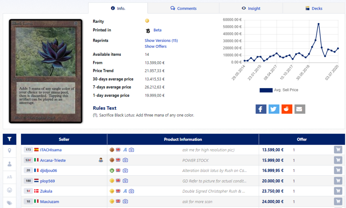Expand Show Versions (15) list
Viewport: 346px width, 208px height.
(x=161, y=40)
